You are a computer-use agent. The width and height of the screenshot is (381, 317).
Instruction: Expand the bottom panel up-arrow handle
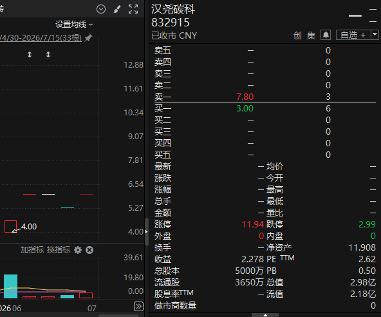265,315
